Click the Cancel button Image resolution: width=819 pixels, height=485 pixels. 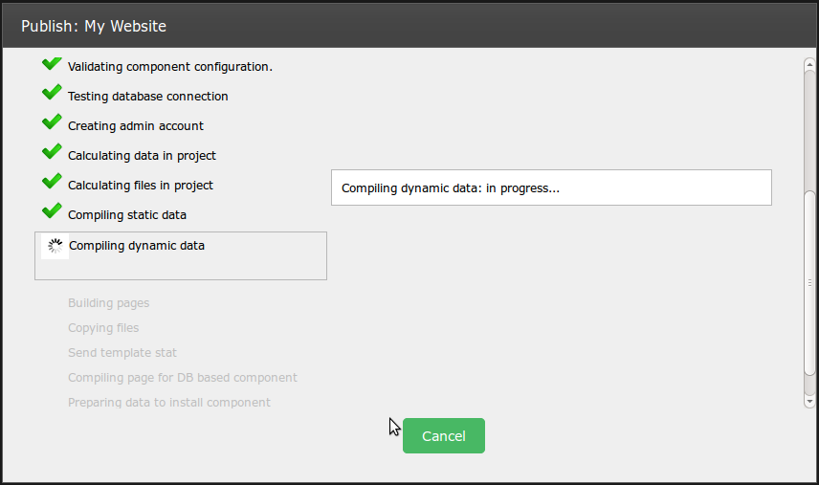click(443, 435)
